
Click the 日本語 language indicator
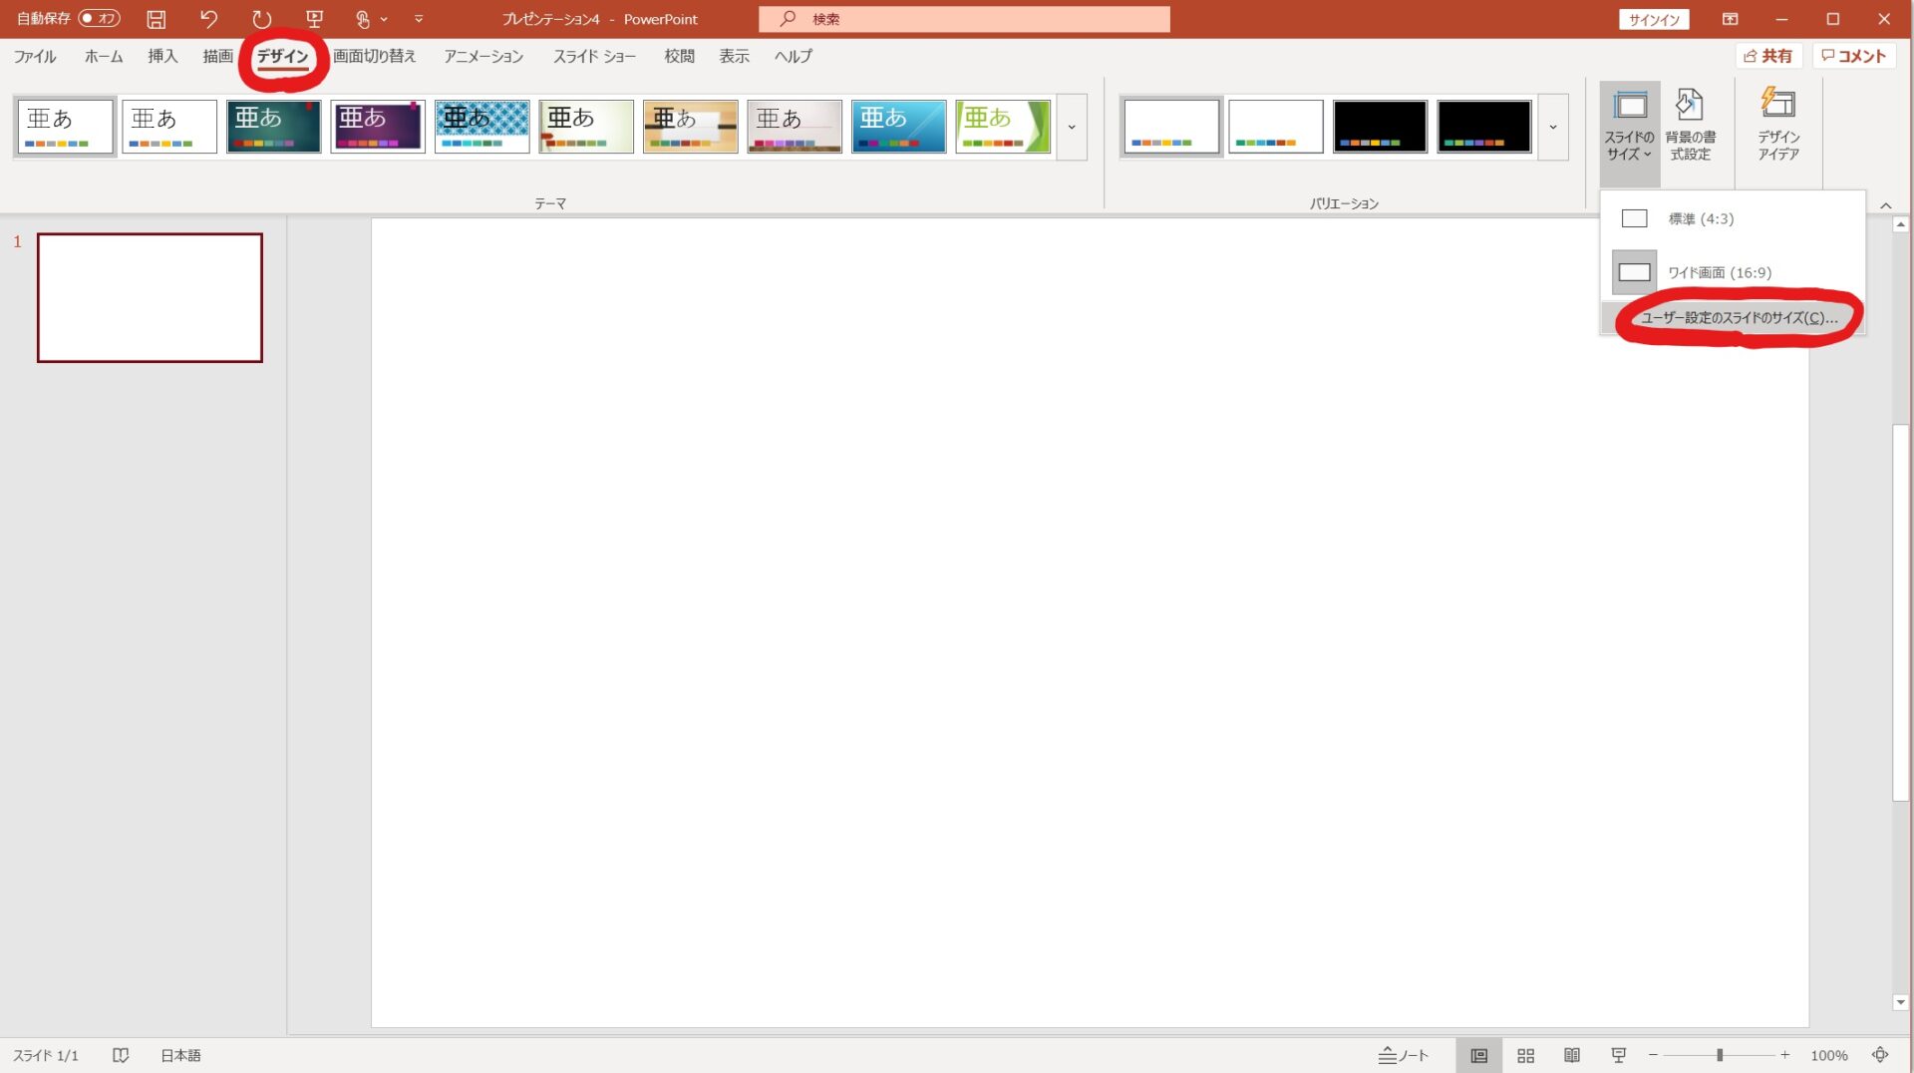[181, 1055]
